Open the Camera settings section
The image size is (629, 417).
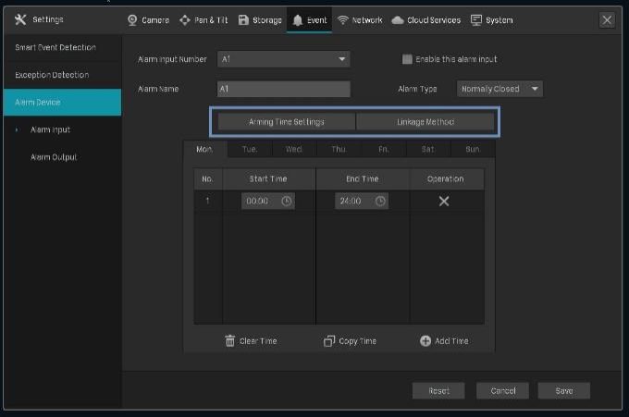click(148, 19)
